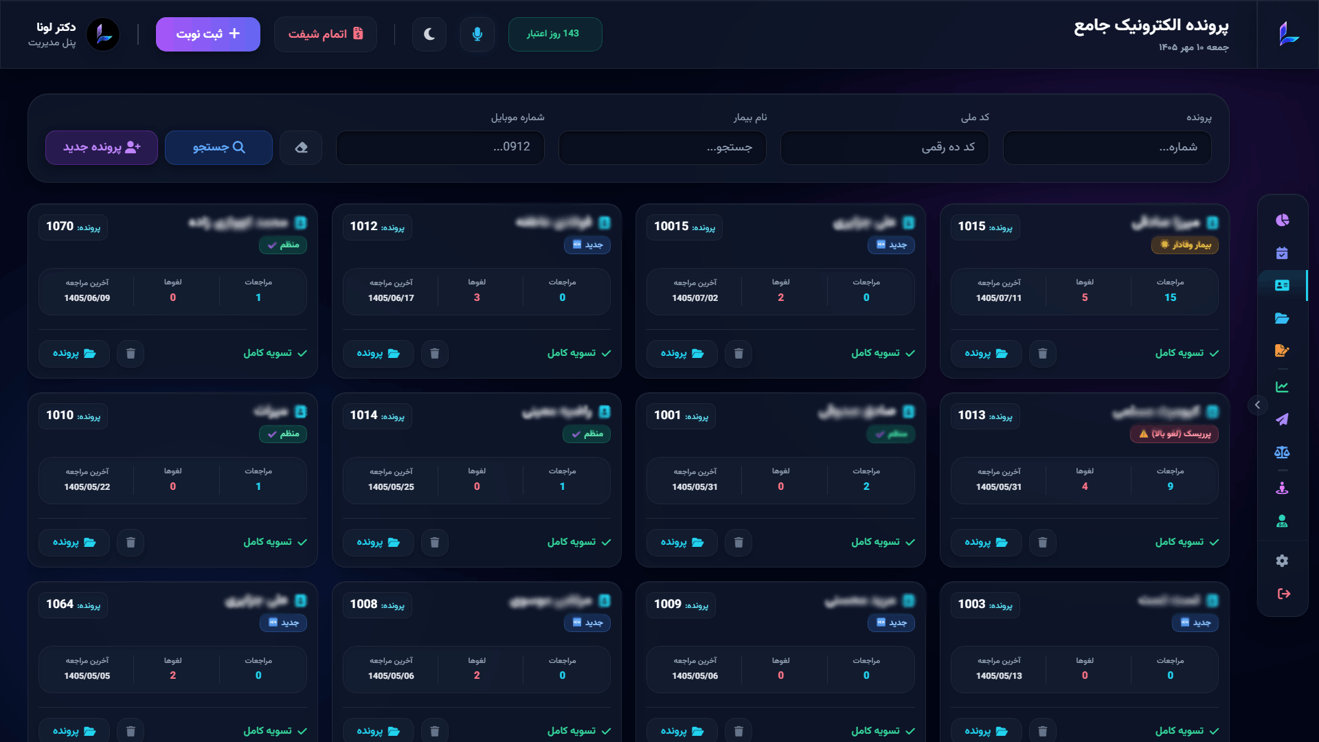Open the pie chart dashboard sidebar icon
Screen dimensions: 1319x742
(1282, 220)
